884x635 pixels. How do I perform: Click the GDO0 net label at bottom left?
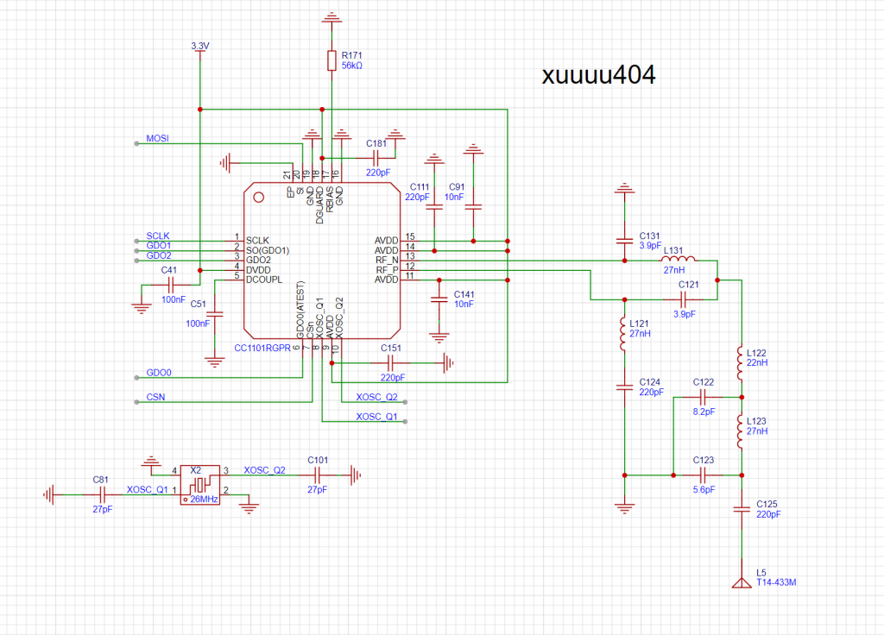click(x=159, y=373)
